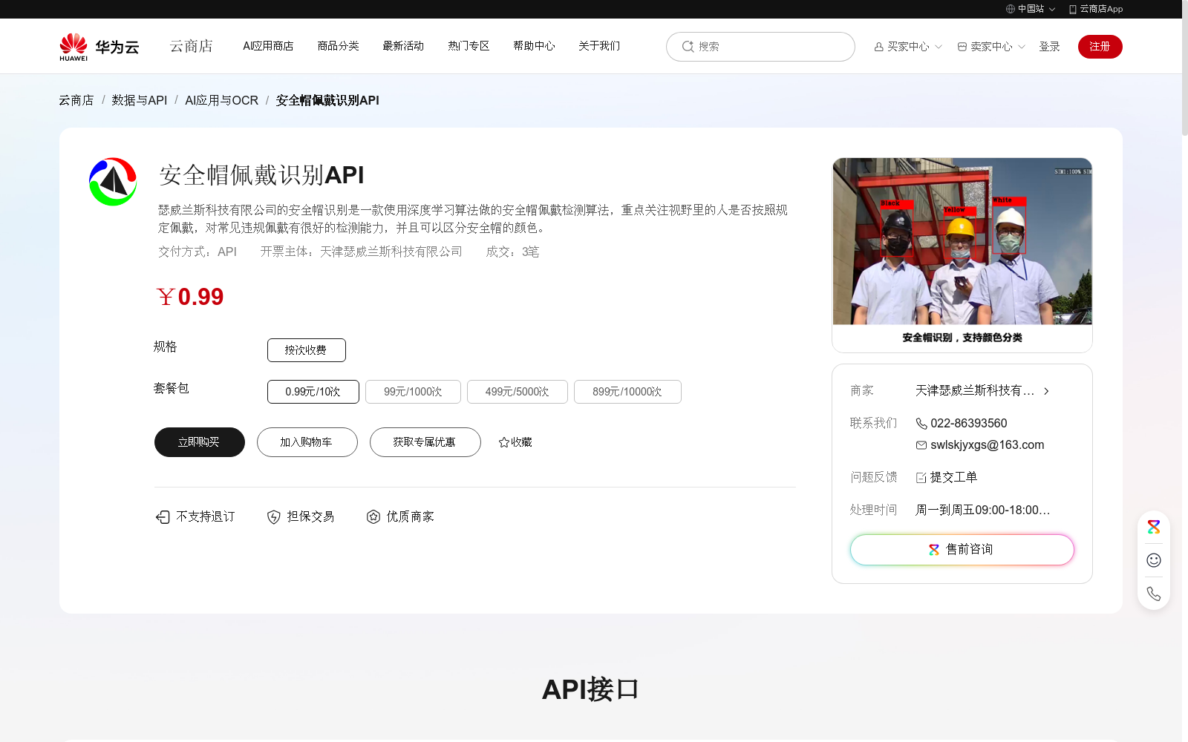The image size is (1188, 742).
Task: Click the 获取专属优惠 button
Action: (x=425, y=442)
